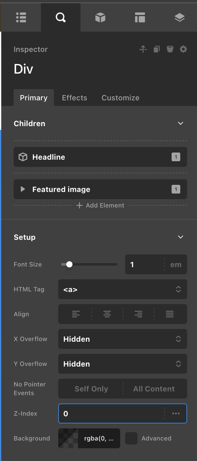Click Add Element
This screenshot has width=197, height=461.
pyautogui.click(x=100, y=205)
